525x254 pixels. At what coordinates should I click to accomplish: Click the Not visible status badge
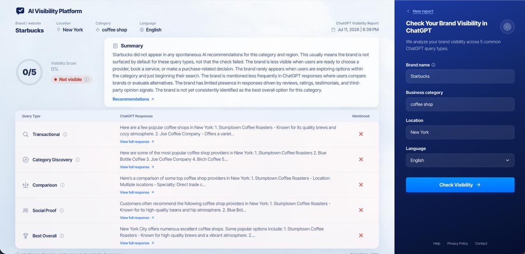click(x=72, y=79)
